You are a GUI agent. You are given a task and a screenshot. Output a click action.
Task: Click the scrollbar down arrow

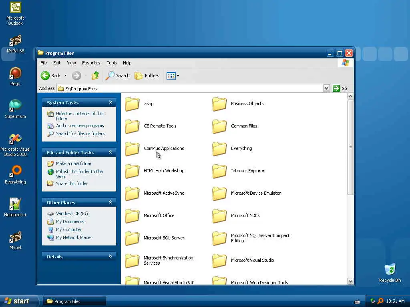pos(350,281)
